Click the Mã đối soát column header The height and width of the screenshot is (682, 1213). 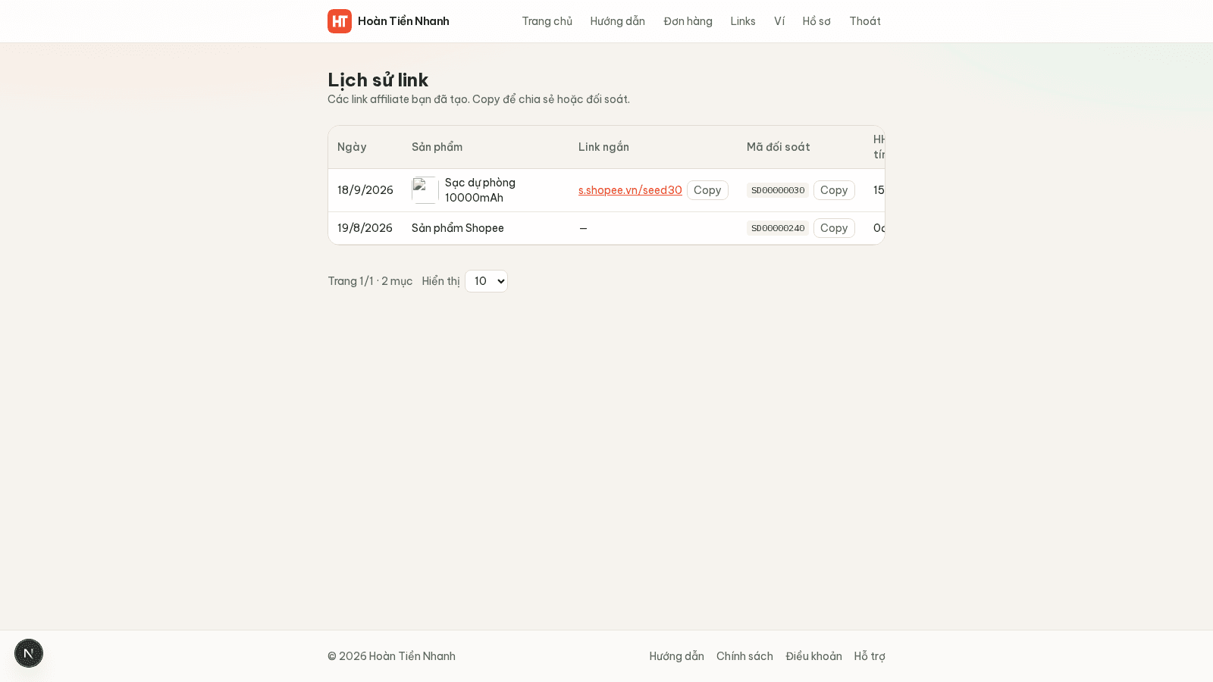tap(778, 147)
